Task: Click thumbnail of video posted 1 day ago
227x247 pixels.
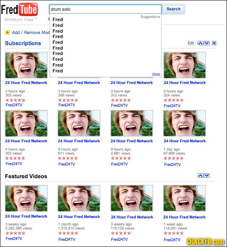Action: (185, 123)
